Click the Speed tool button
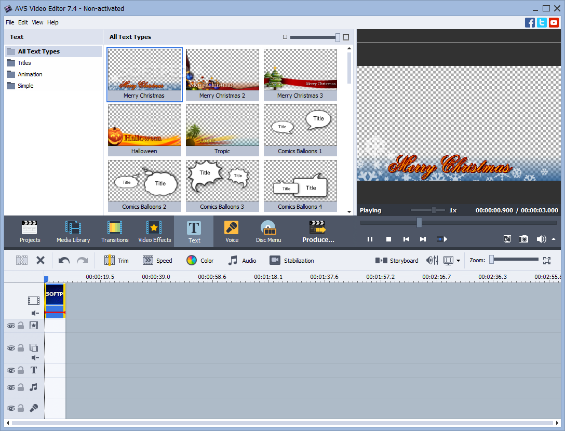The width and height of the screenshot is (565, 431). [157, 260]
